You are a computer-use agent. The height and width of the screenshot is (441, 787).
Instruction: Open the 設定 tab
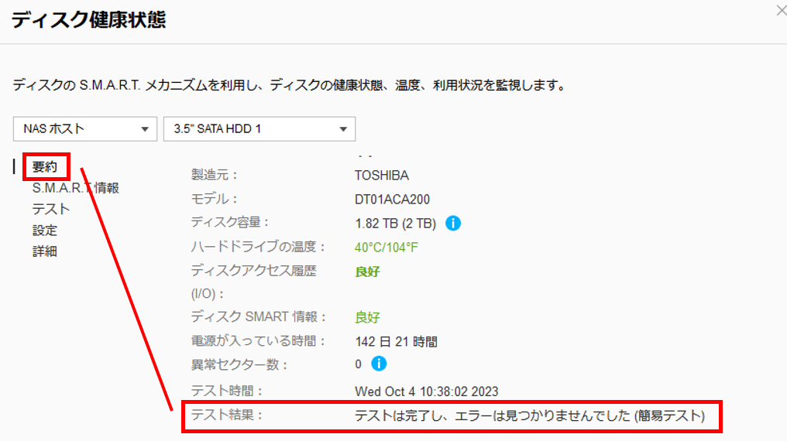[x=45, y=231]
